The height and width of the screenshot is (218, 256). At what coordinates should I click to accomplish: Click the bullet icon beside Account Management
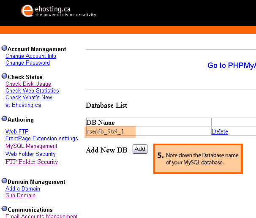click(x=4, y=48)
